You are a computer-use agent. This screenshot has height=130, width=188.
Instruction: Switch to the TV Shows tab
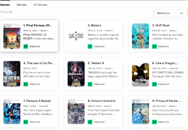(40, 5)
